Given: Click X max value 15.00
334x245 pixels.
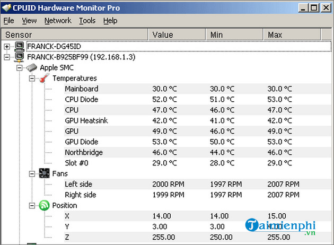Looking at the screenshot, I should [277, 216].
